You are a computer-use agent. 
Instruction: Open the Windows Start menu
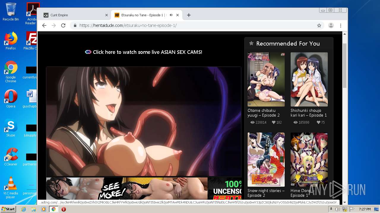(8, 209)
